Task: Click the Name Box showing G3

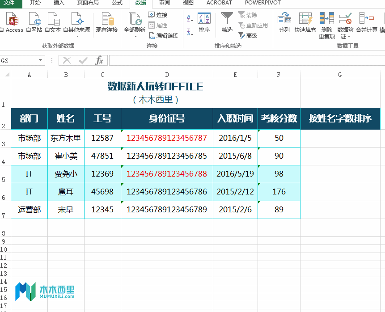Action: tap(19, 60)
